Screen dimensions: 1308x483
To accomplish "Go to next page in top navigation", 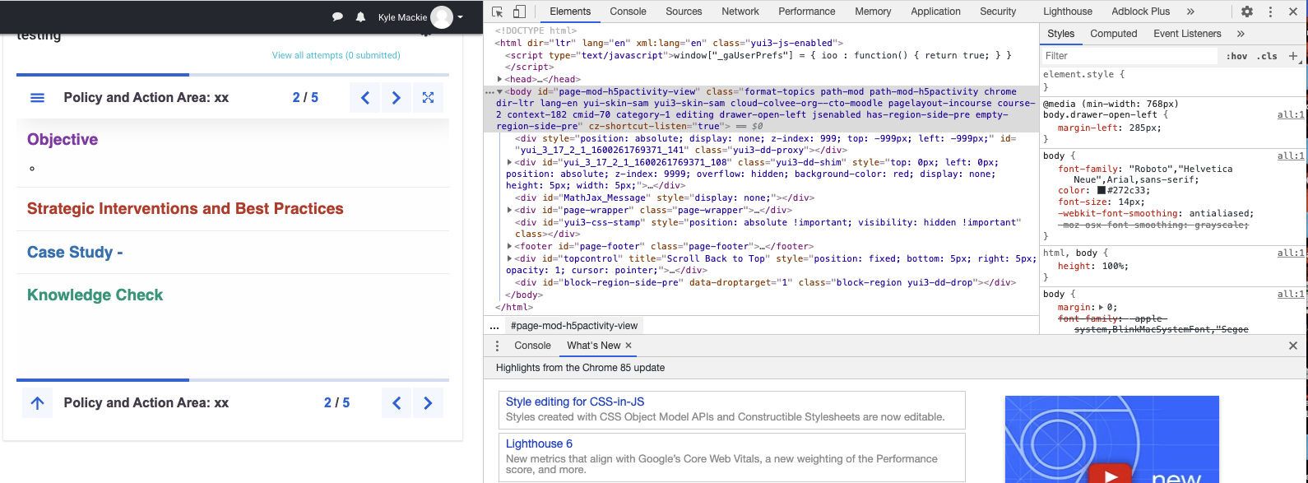I will pos(397,98).
